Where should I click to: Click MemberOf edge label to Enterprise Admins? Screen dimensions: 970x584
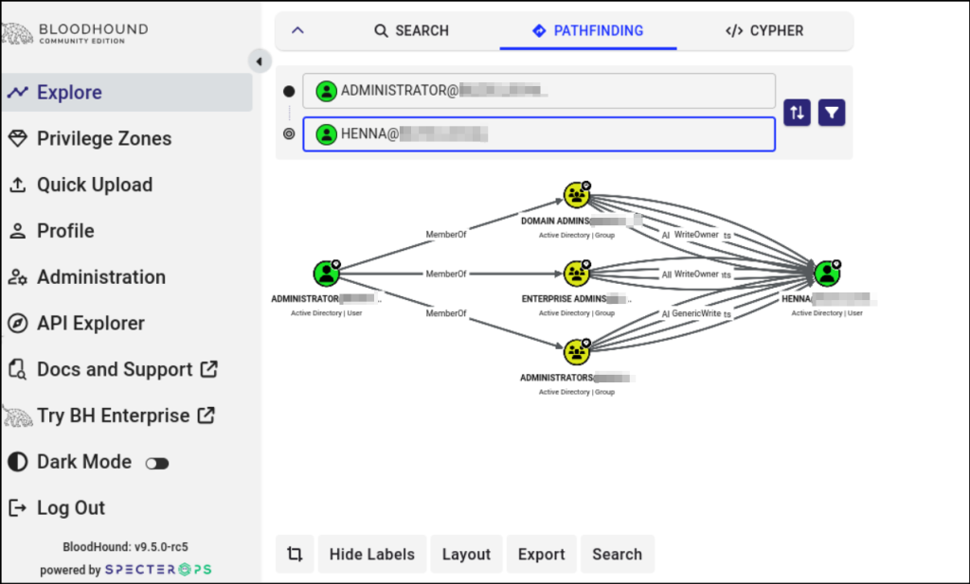coord(446,274)
